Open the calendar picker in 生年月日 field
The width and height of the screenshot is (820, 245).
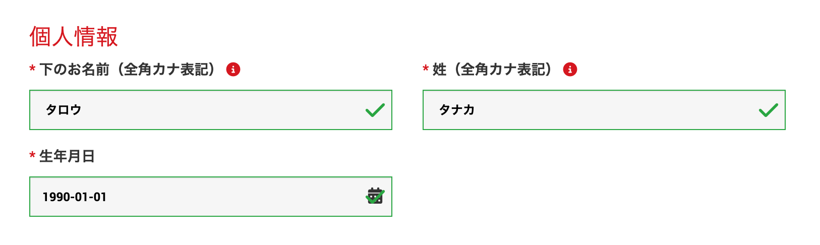pos(375,196)
